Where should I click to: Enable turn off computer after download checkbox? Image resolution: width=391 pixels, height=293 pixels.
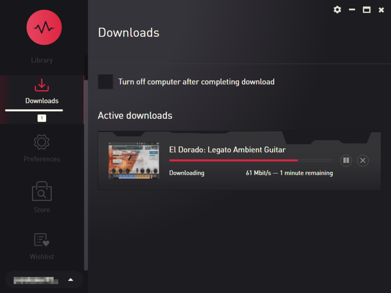(x=106, y=82)
